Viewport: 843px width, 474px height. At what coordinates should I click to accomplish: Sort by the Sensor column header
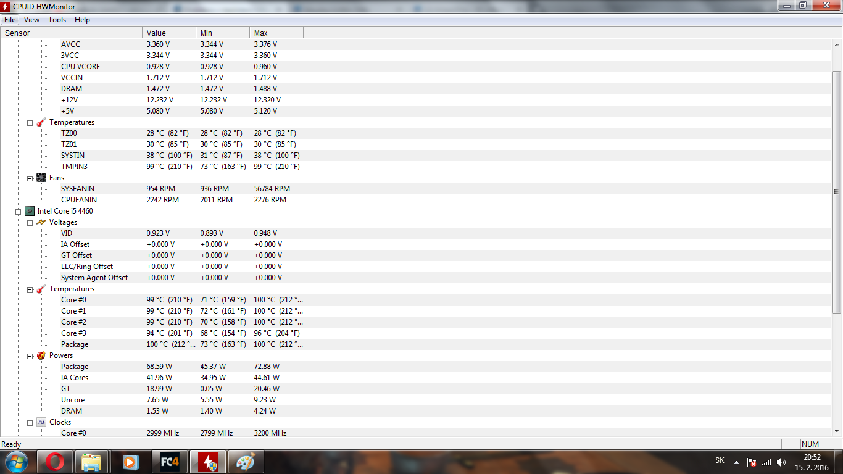[72, 33]
